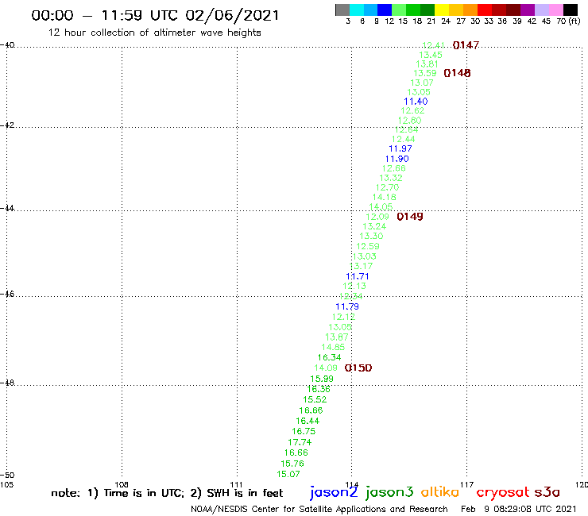
Task: Select the wave height value 15.99
Action: pyautogui.click(x=322, y=379)
